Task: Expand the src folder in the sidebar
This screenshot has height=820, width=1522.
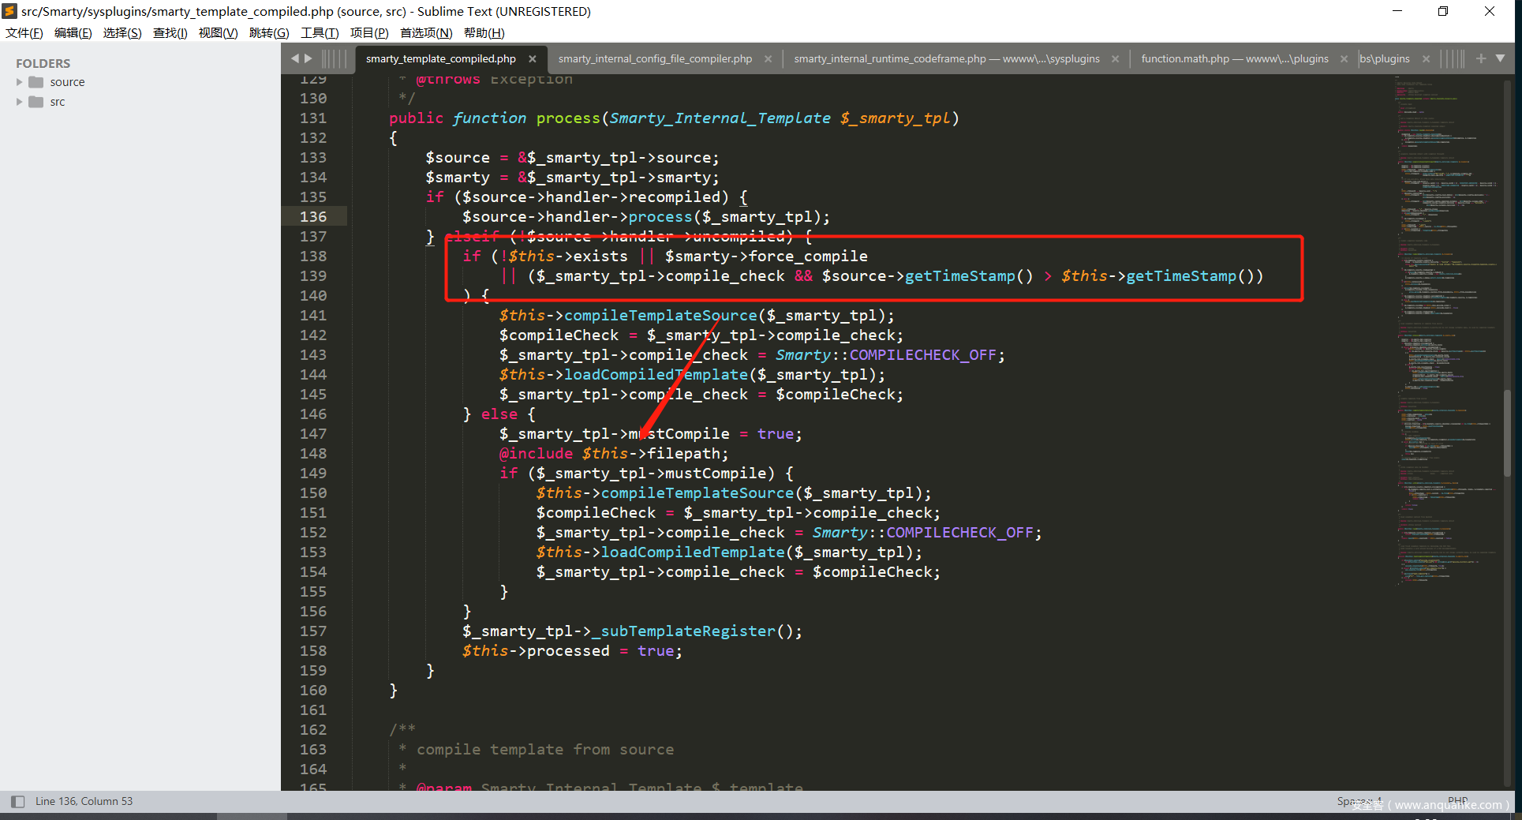Action: [x=20, y=102]
